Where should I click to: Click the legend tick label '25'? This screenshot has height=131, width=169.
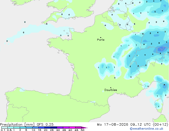(x=52, y=130)
